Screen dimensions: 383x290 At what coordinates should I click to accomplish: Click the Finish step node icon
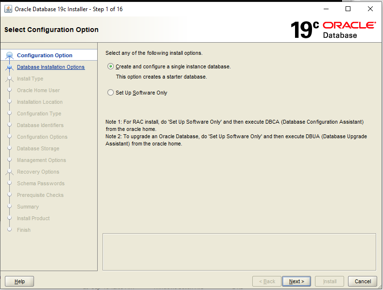(10, 229)
